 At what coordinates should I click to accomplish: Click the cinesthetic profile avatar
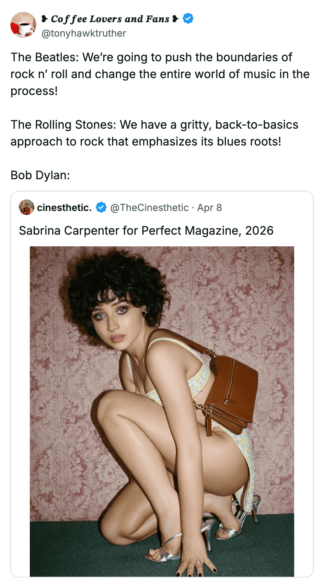[27, 207]
